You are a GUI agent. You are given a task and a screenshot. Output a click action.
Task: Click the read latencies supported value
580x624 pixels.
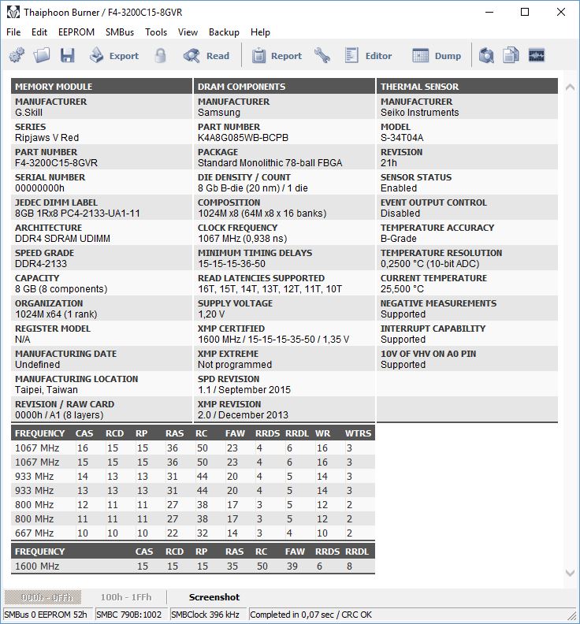(x=270, y=289)
